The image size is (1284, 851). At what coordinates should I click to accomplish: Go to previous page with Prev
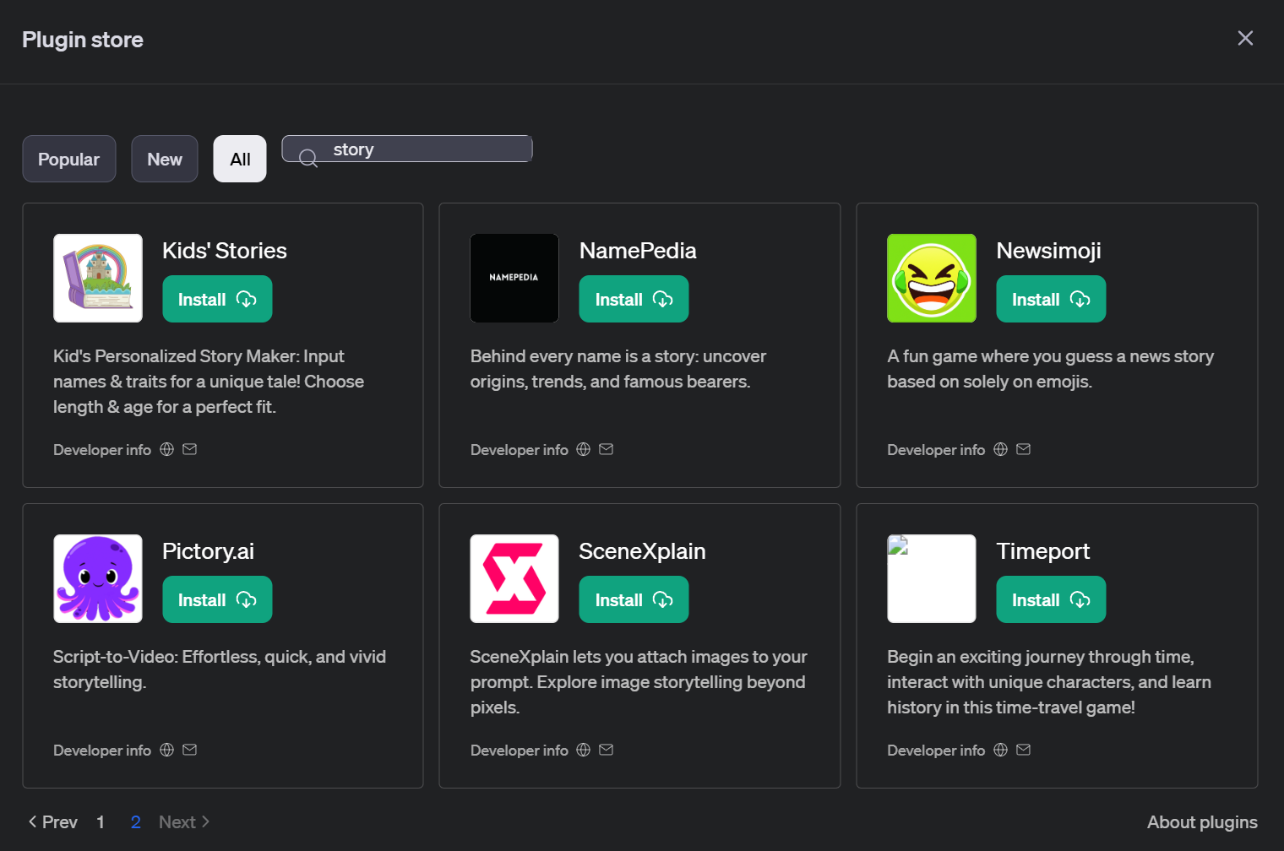click(52, 822)
